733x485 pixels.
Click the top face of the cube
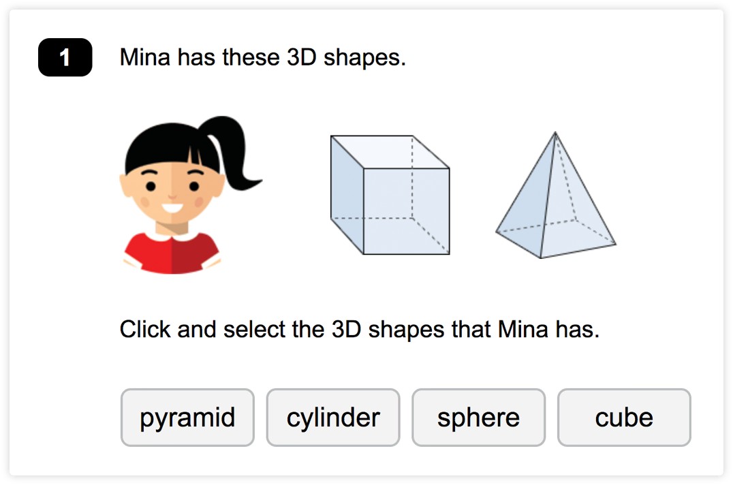pyautogui.click(x=390, y=152)
